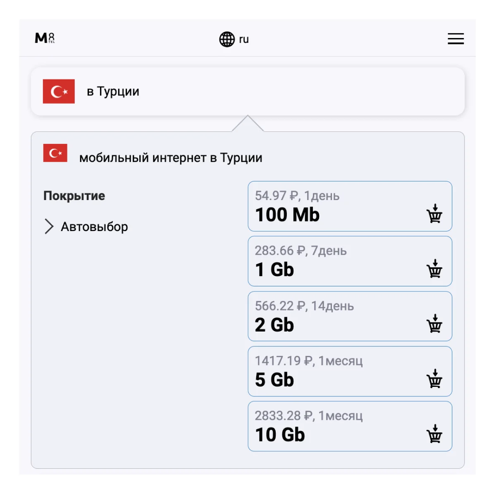Click 'мобильный интернет в Турции' heading
Image resolution: width=496 pixels, height=496 pixels.
(171, 158)
